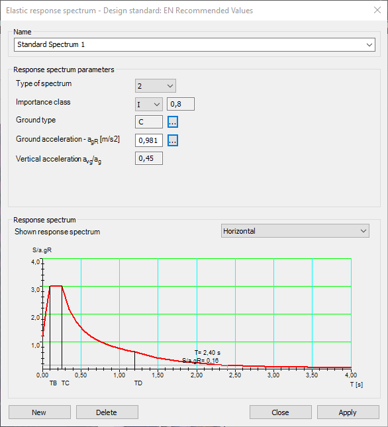
Task: Click the T= 2,40 s readout on graph
Action: coord(207,353)
